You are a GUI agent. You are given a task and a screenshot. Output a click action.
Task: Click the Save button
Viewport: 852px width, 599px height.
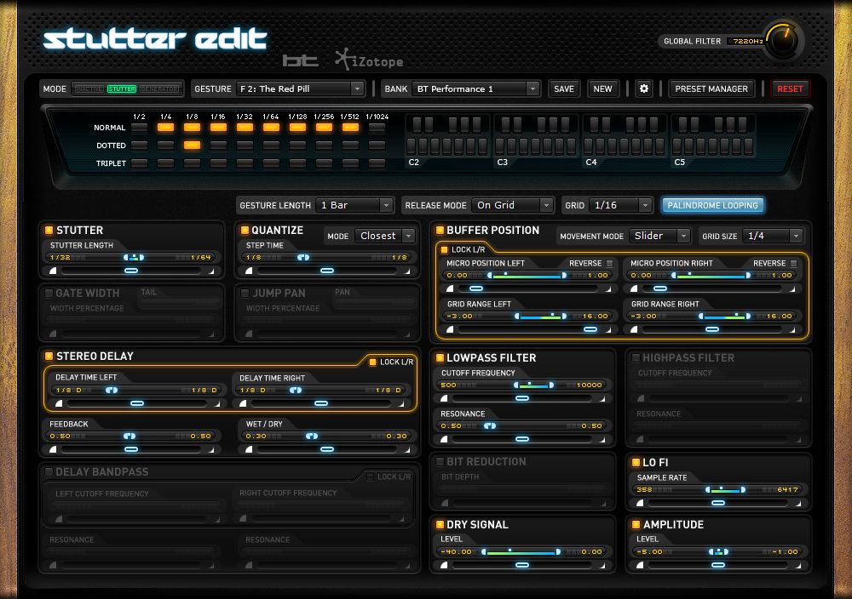pyautogui.click(x=564, y=88)
